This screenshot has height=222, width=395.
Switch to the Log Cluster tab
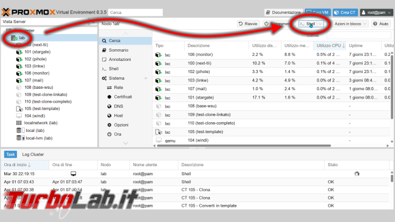33,154
